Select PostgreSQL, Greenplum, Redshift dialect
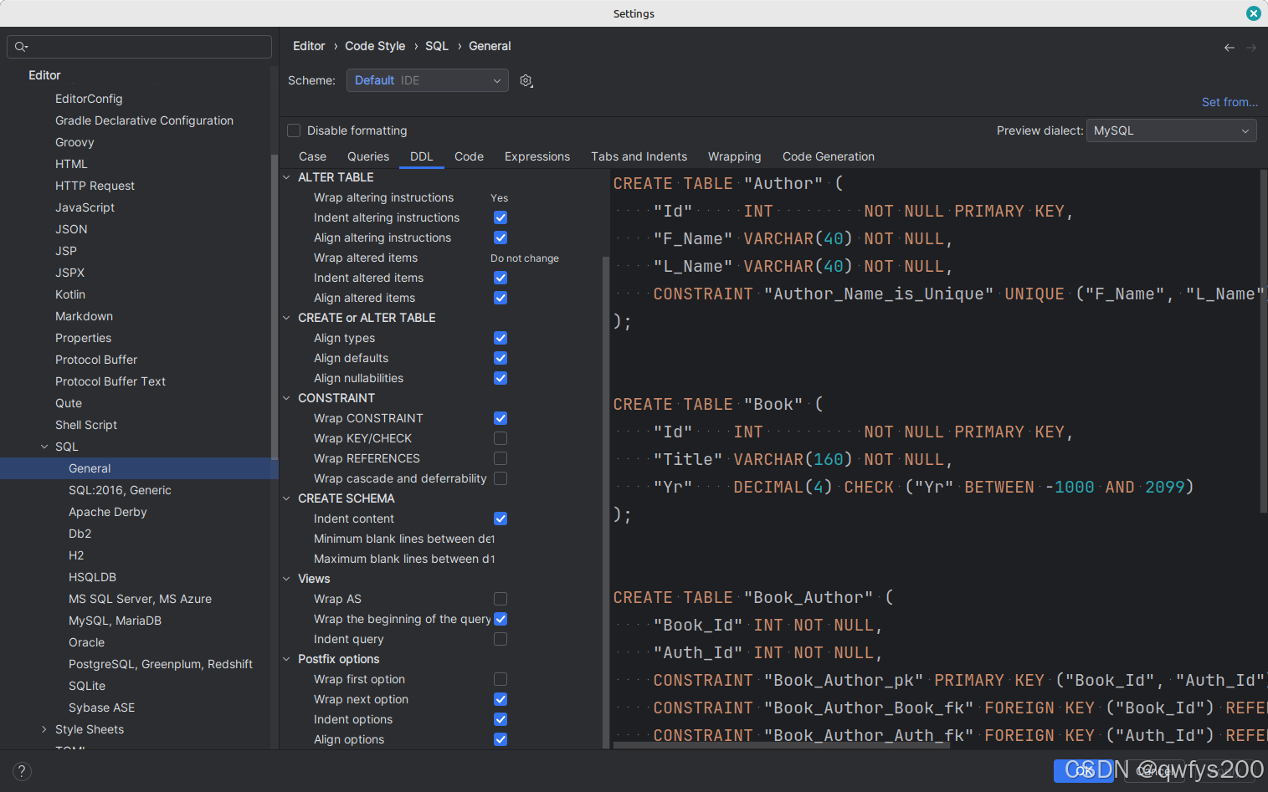 pos(161,664)
